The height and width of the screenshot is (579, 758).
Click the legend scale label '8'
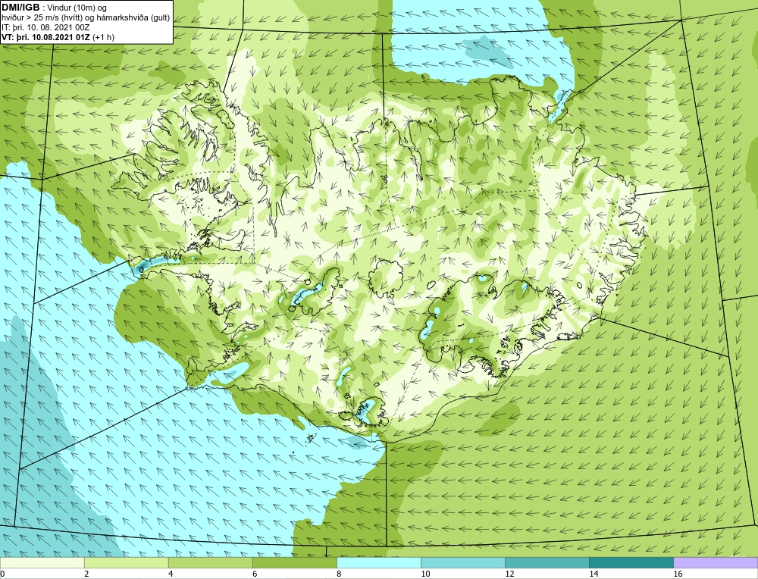[x=339, y=574]
